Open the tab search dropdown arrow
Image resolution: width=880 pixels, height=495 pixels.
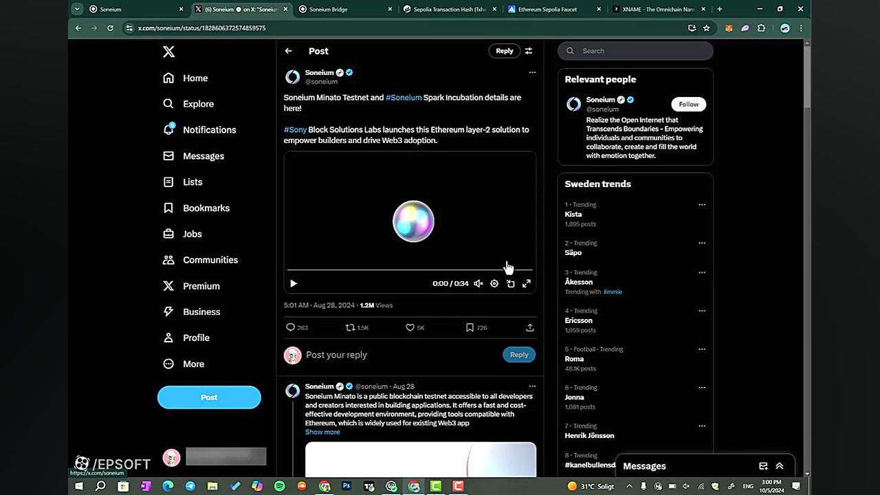click(77, 9)
